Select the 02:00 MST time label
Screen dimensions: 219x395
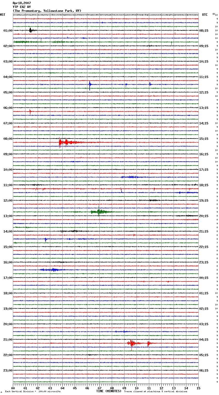pyautogui.click(x=8, y=46)
